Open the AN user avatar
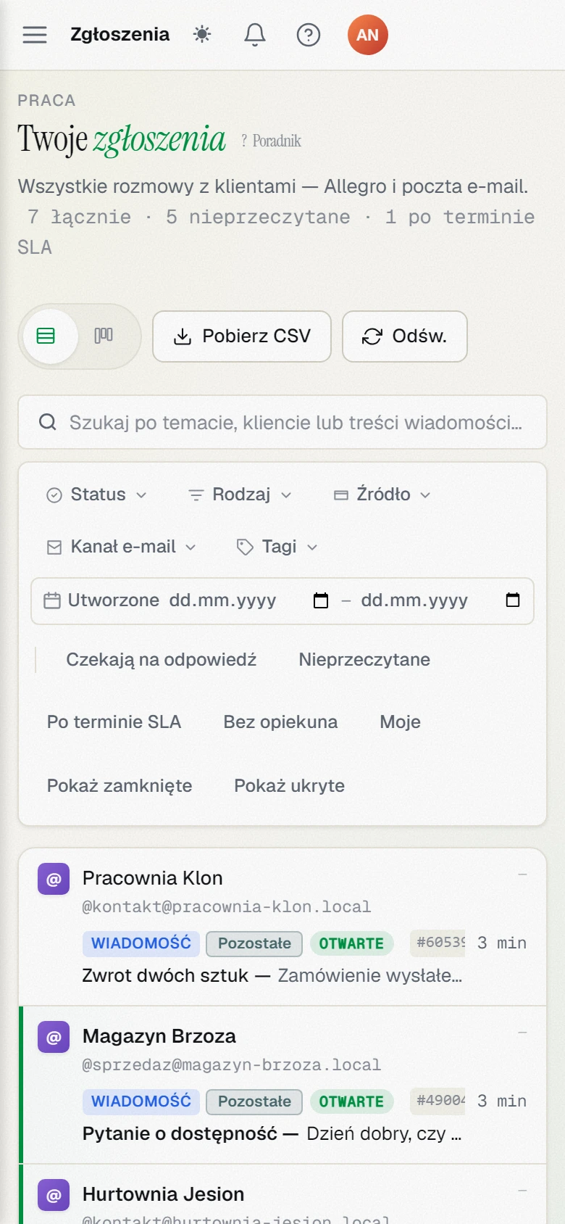The height and width of the screenshot is (1224, 565). (x=368, y=35)
